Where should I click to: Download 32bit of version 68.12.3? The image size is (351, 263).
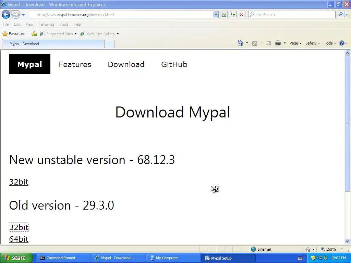pyautogui.click(x=19, y=182)
